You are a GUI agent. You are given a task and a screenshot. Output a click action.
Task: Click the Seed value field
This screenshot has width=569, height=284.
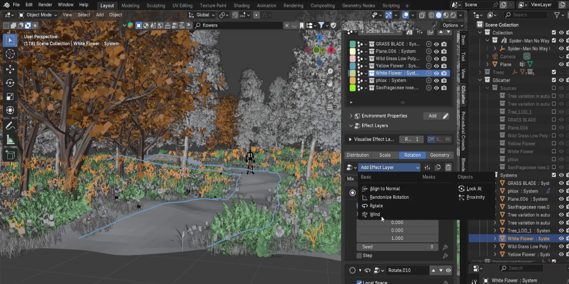coord(397,247)
